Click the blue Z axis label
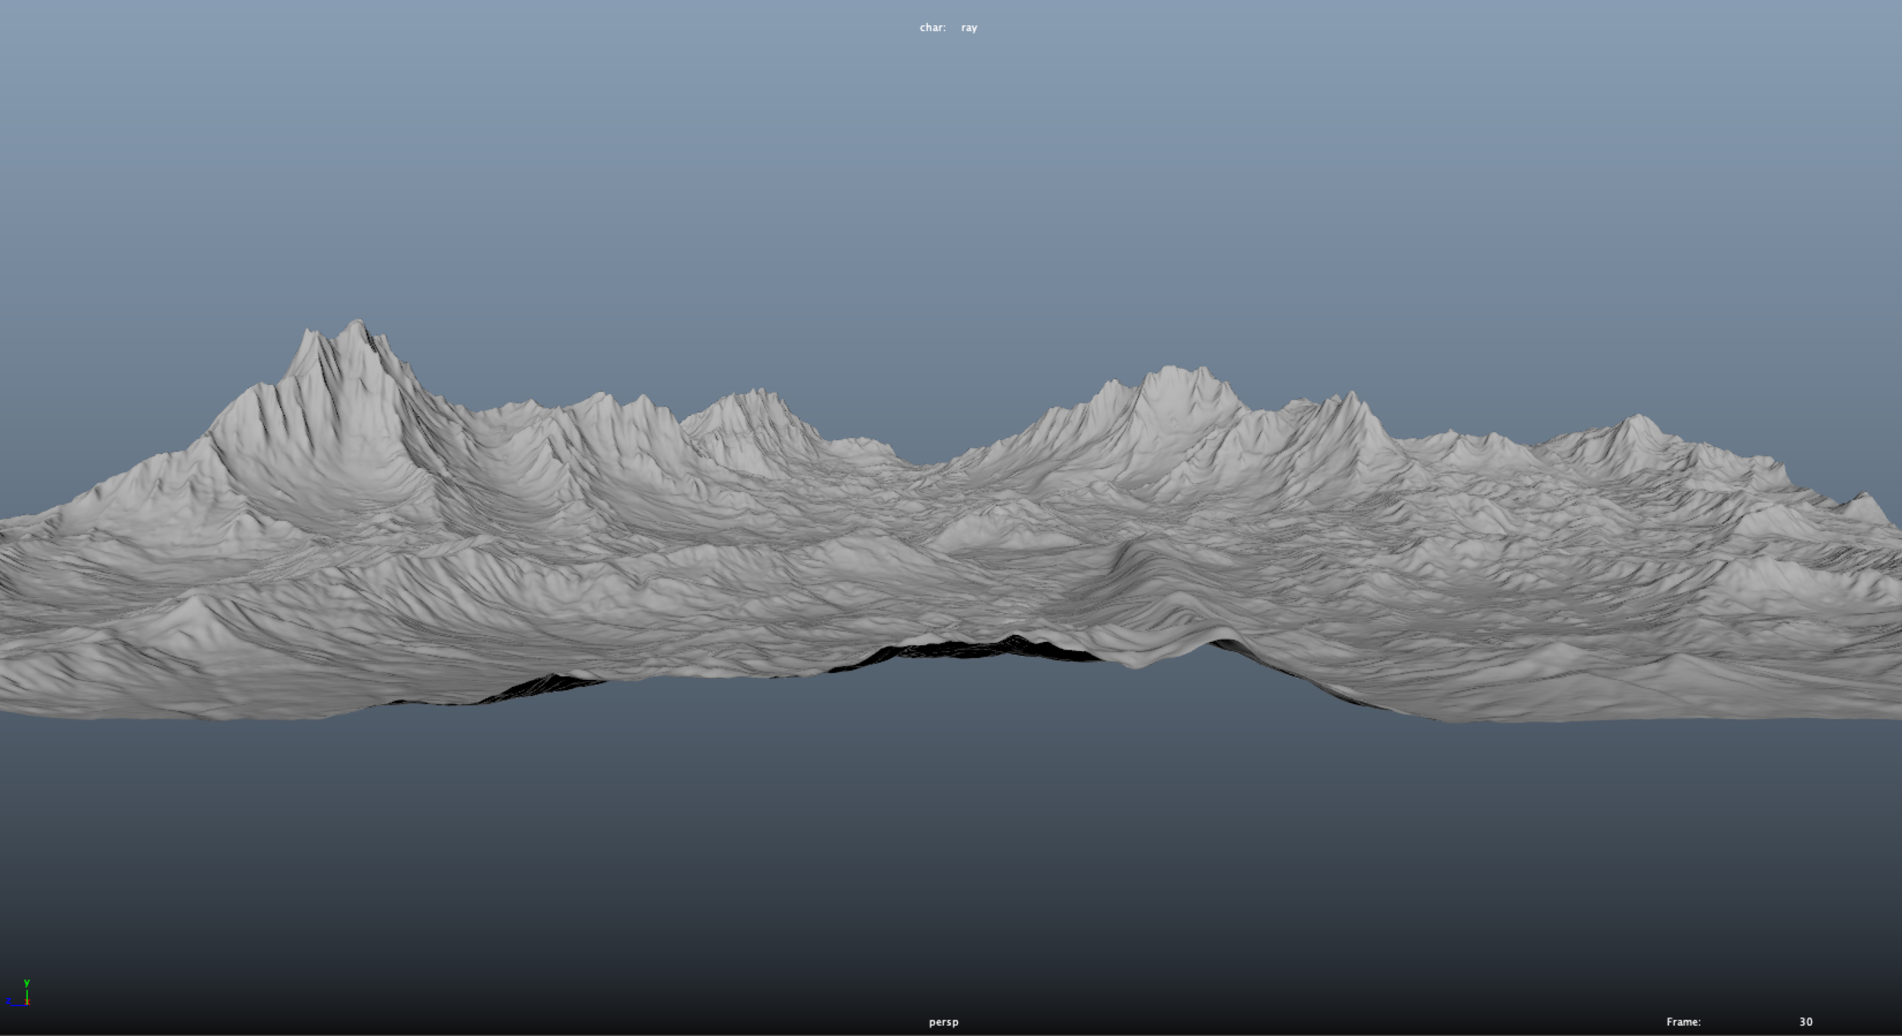 click(8, 1001)
